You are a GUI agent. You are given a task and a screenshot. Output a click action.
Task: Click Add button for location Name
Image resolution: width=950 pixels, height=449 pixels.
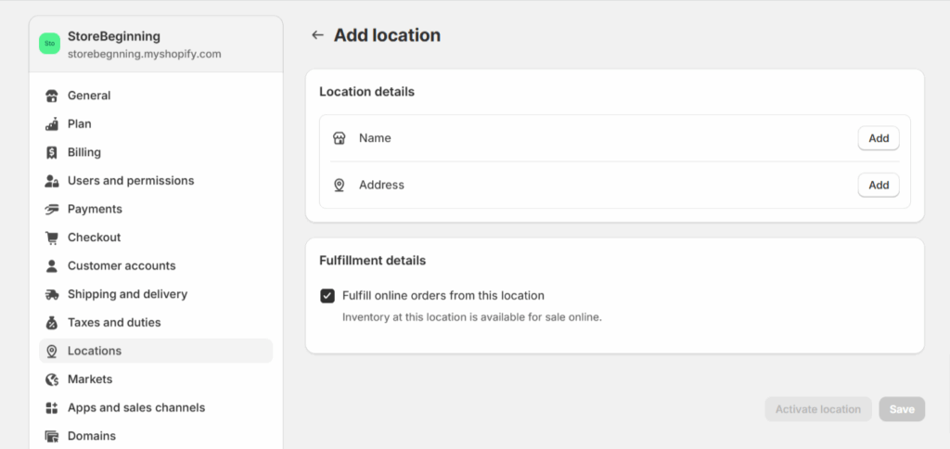click(878, 138)
